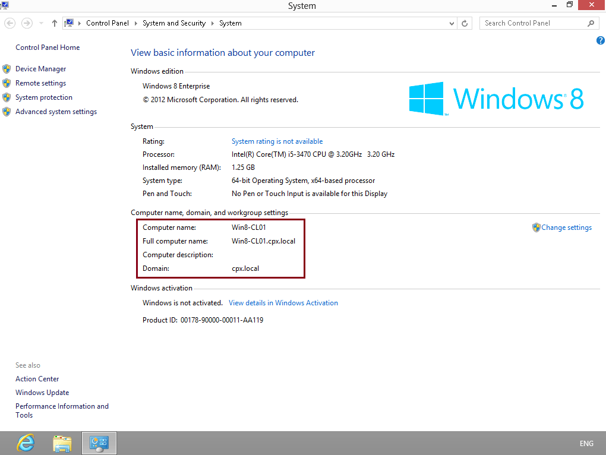
Task: Open System protection
Action: (44, 97)
